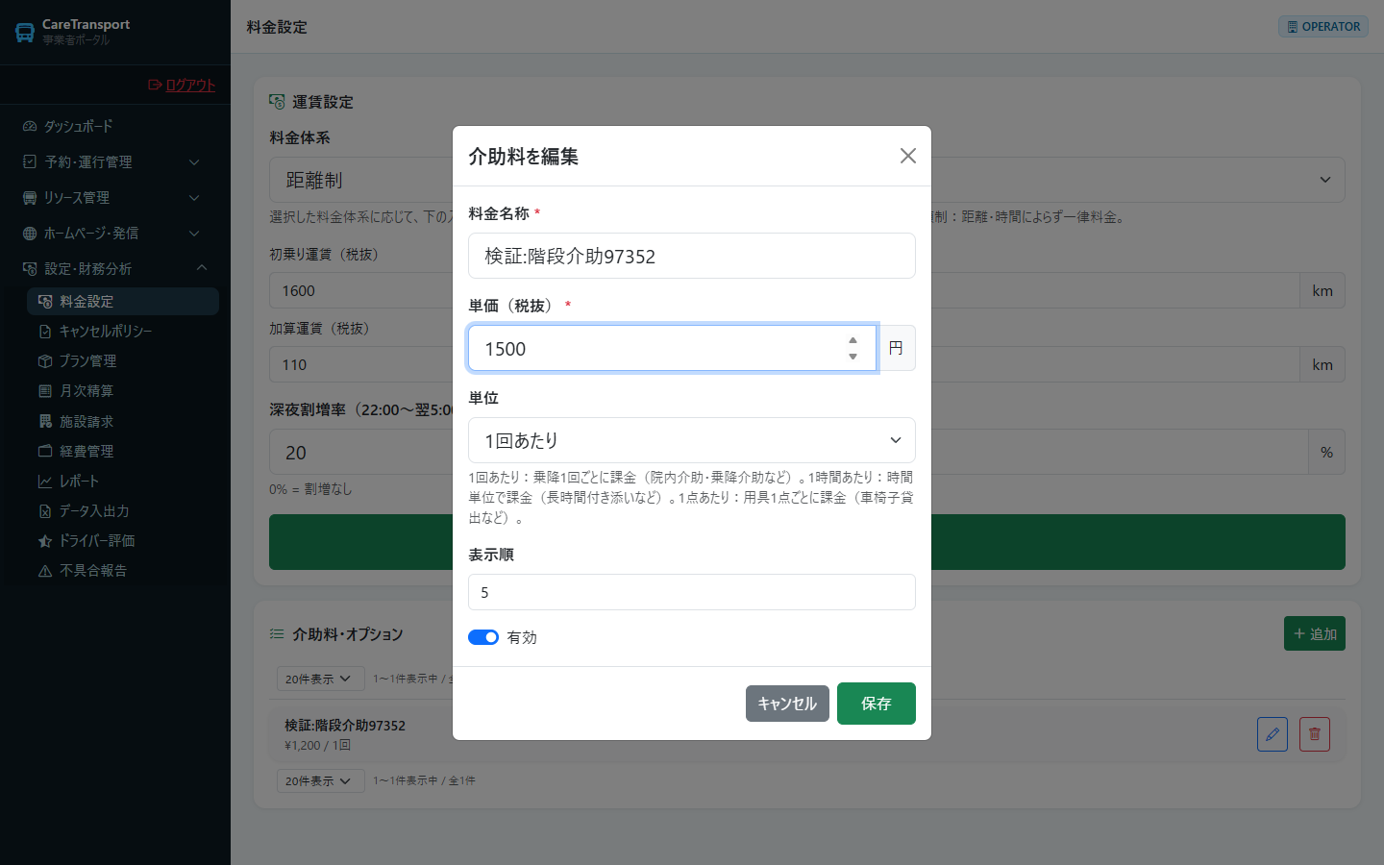Click the ホームページ･発信 globe icon
The image size is (1384, 865).
[30, 233]
